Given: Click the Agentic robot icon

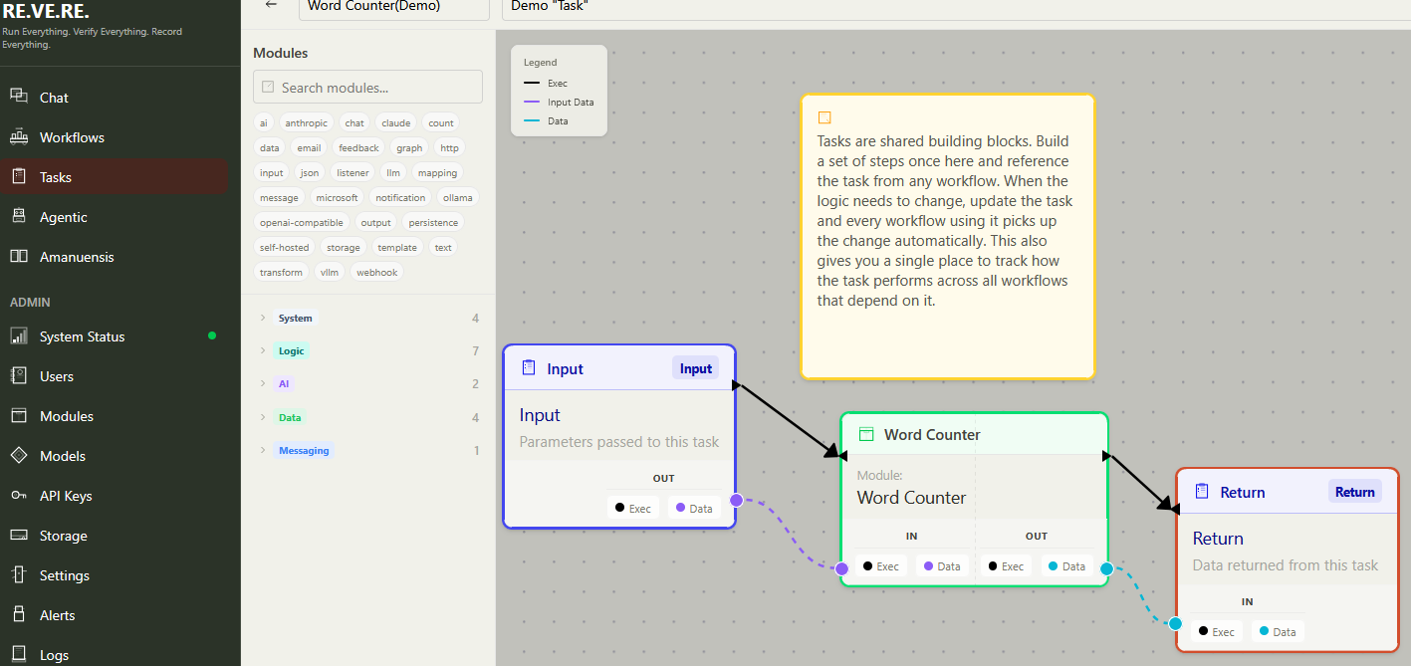Looking at the screenshot, I should [x=19, y=216].
